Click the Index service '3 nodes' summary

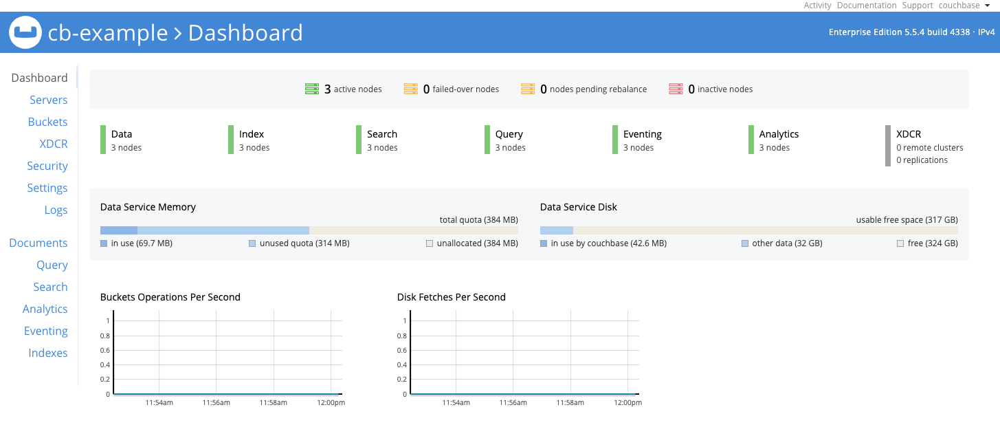point(254,148)
